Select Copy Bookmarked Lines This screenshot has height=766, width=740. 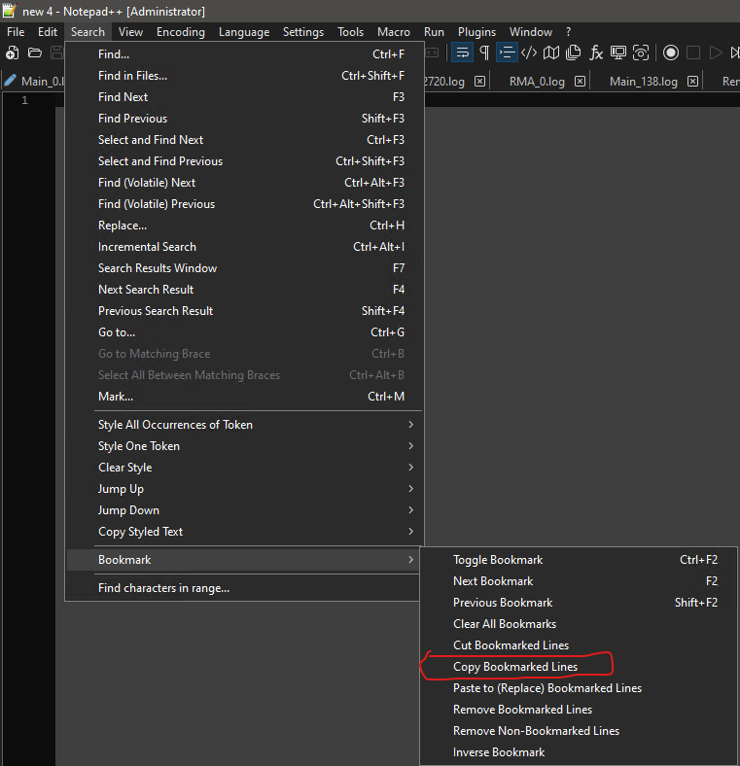coord(579,667)
